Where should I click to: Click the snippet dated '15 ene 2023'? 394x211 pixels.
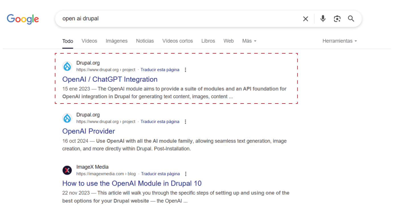(174, 93)
